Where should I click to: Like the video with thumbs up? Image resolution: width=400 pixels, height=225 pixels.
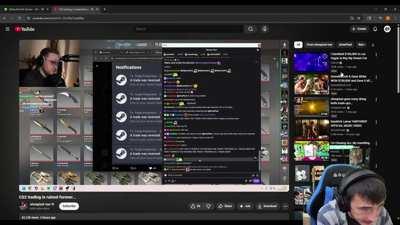tap(196, 206)
